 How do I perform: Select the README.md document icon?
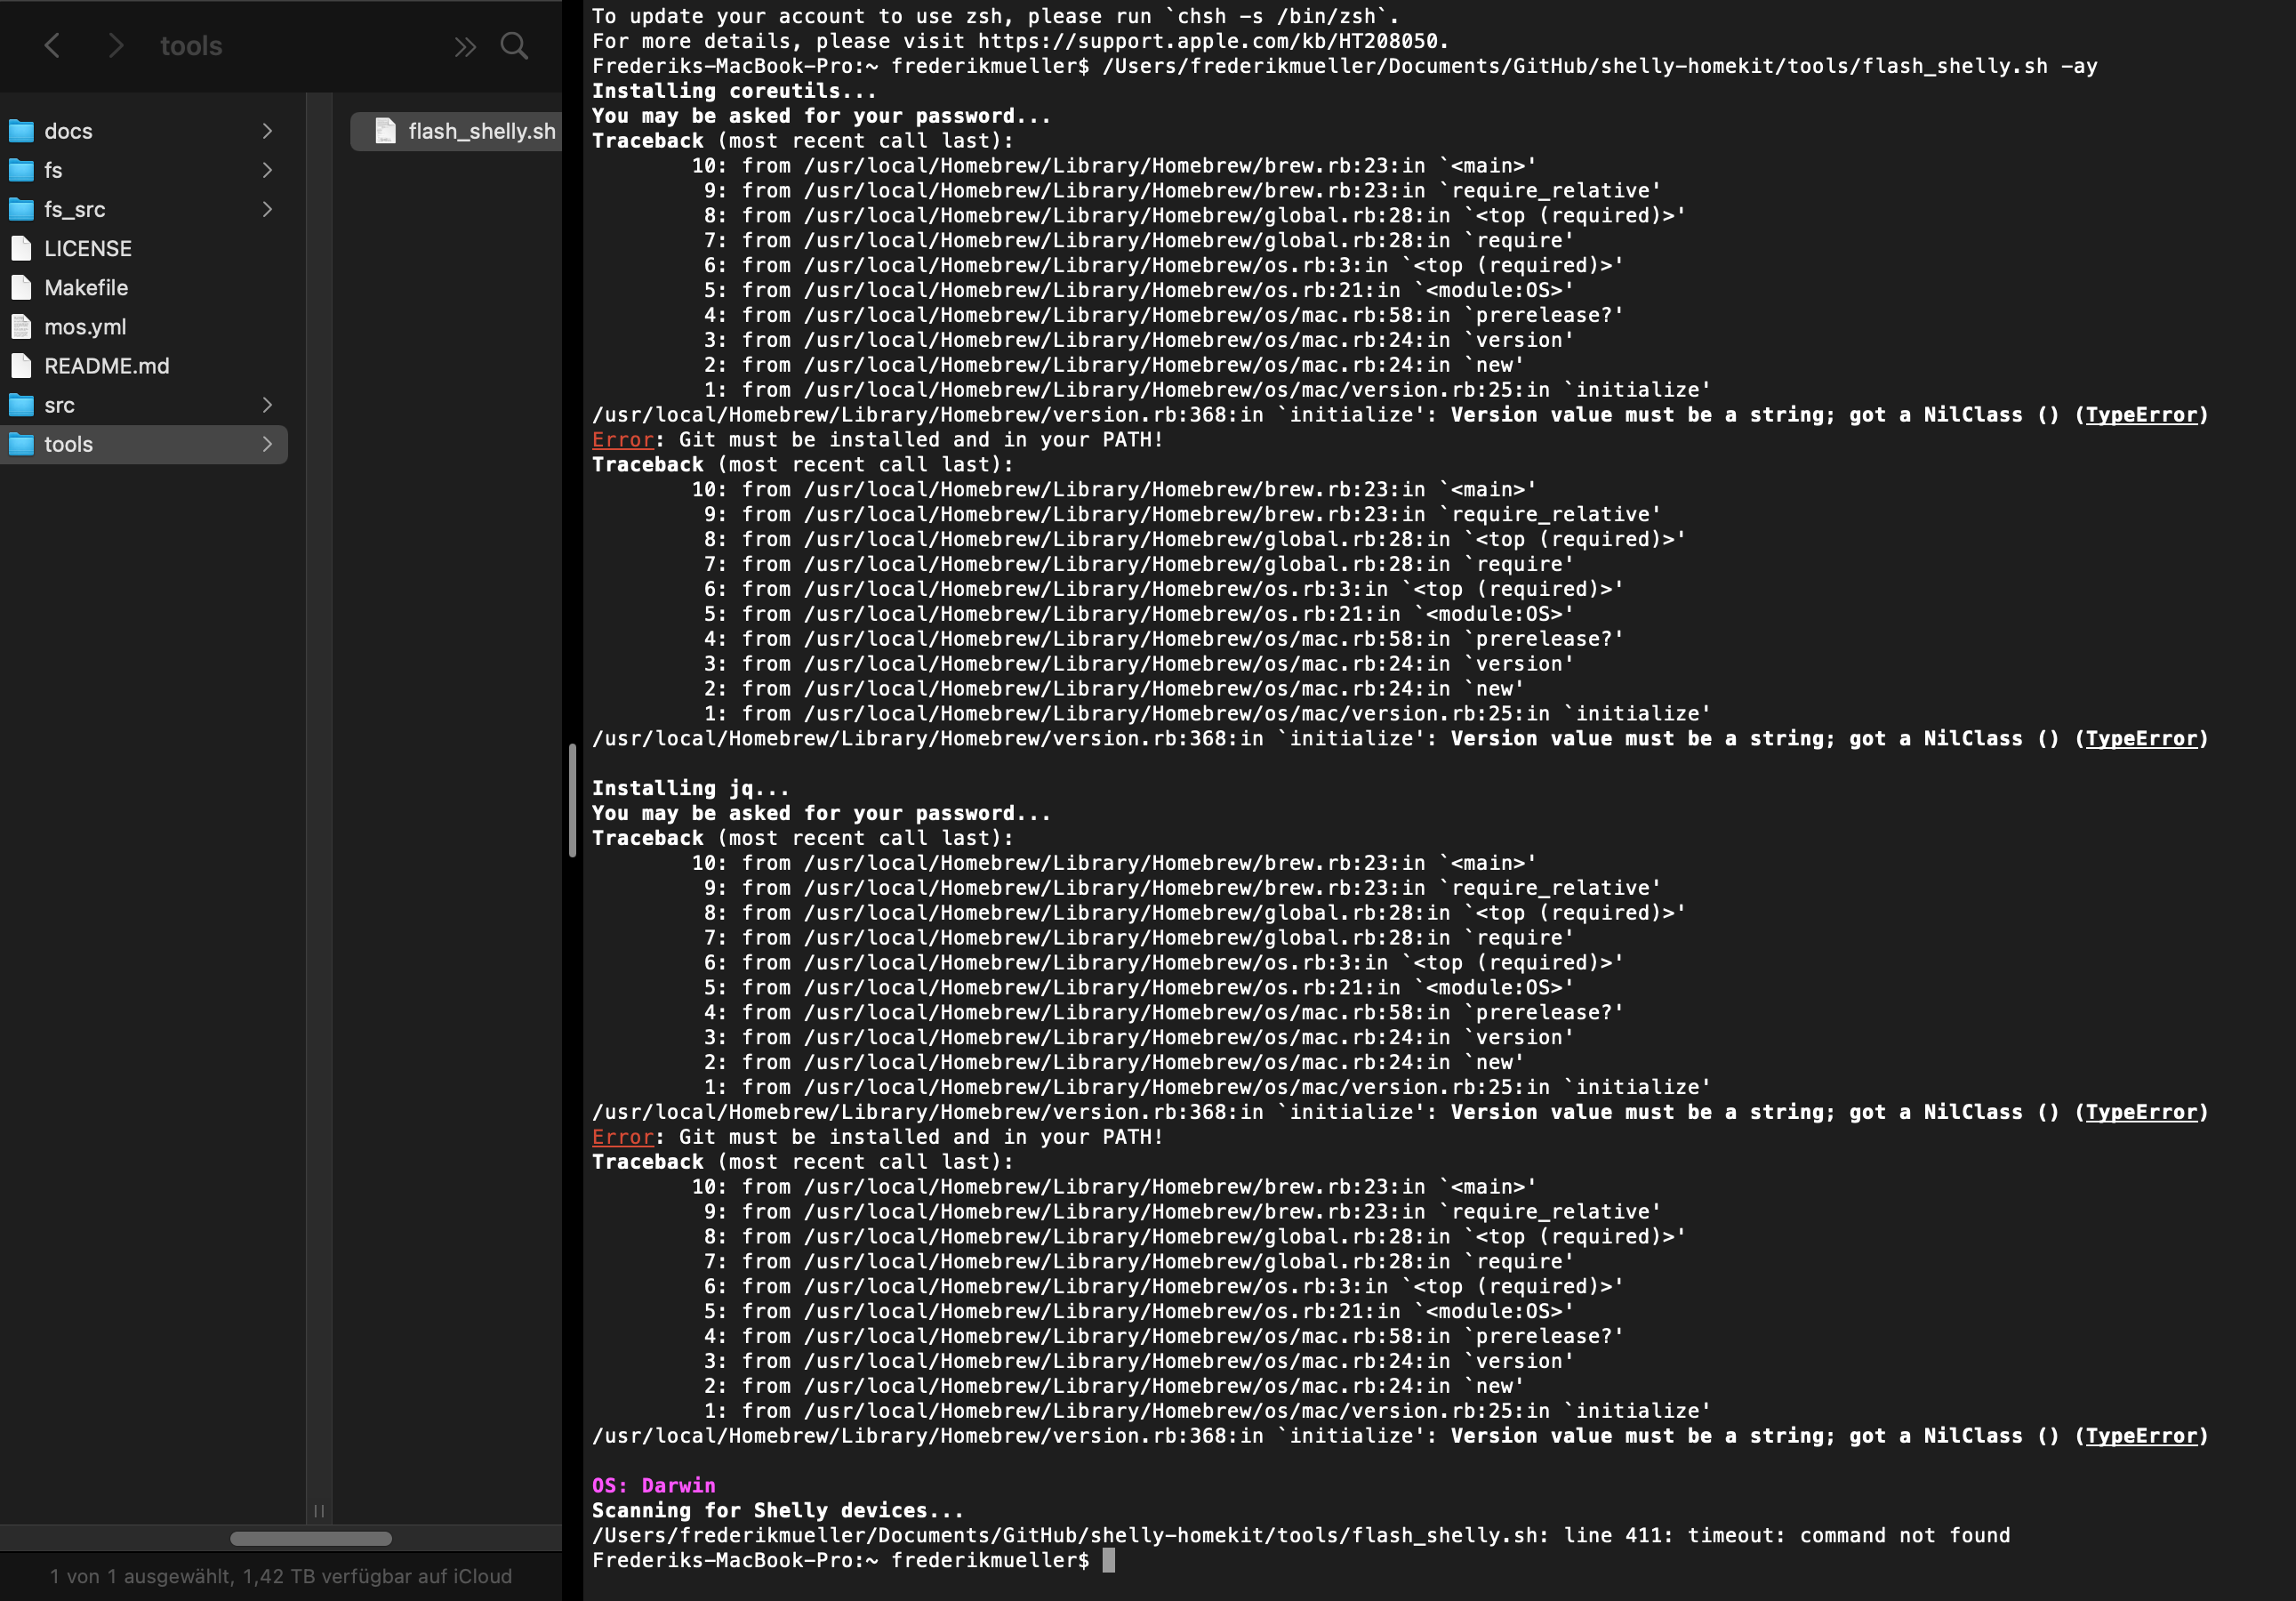22,365
